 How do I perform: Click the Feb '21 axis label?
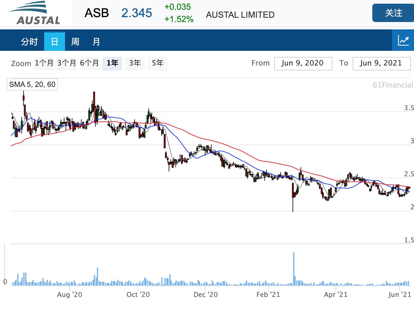pyautogui.click(x=268, y=294)
